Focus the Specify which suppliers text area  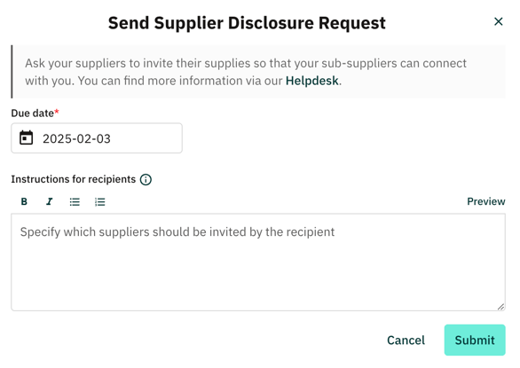tap(258, 262)
